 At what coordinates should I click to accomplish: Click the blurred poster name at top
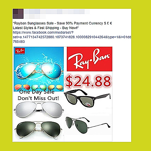pyautogui.click(x=57, y=11)
